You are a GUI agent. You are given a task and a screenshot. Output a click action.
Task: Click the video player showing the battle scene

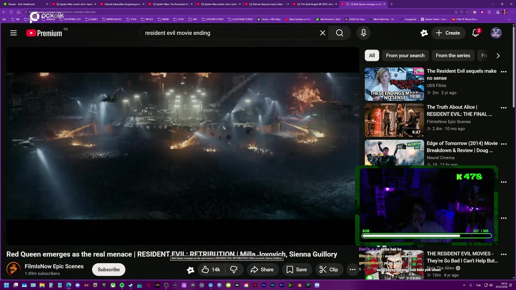click(x=182, y=146)
